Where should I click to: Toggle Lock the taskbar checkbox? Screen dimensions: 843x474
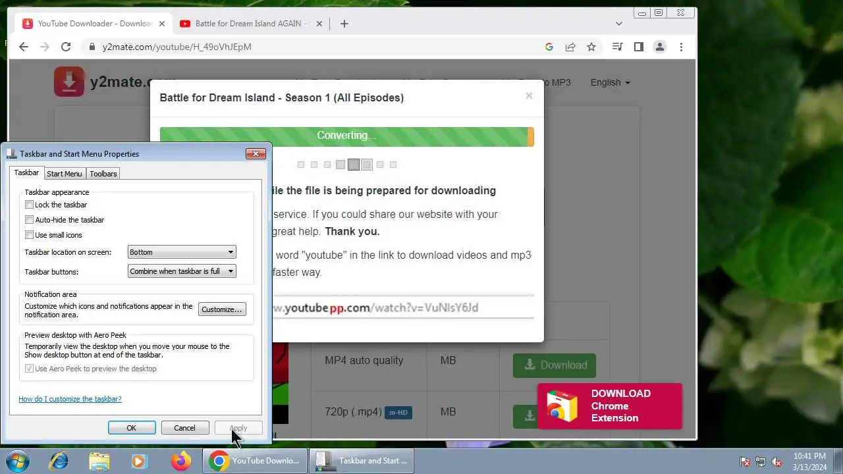[x=29, y=205]
